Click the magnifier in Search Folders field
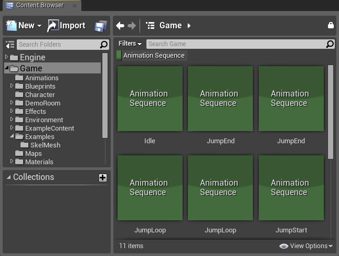Viewport: 339px width, 256px height. [x=104, y=44]
